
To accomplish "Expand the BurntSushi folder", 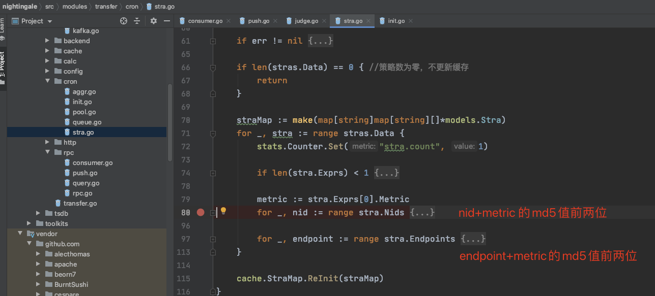I will click(38, 284).
